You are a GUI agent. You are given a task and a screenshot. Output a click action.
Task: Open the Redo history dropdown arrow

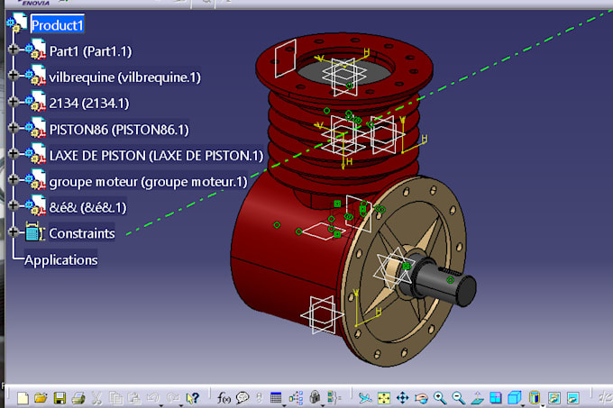[180, 406]
